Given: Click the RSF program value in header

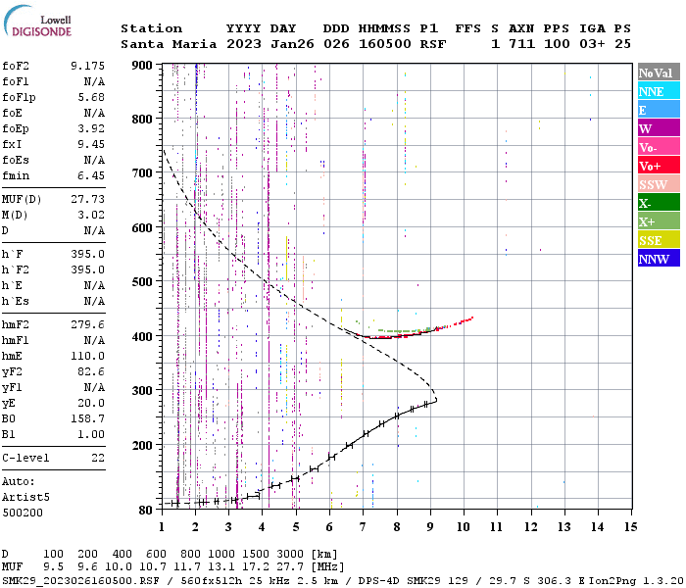Looking at the screenshot, I should pyautogui.click(x=433, y=44).
